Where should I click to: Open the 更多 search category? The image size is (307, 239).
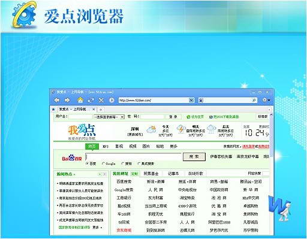pos(173,146)
